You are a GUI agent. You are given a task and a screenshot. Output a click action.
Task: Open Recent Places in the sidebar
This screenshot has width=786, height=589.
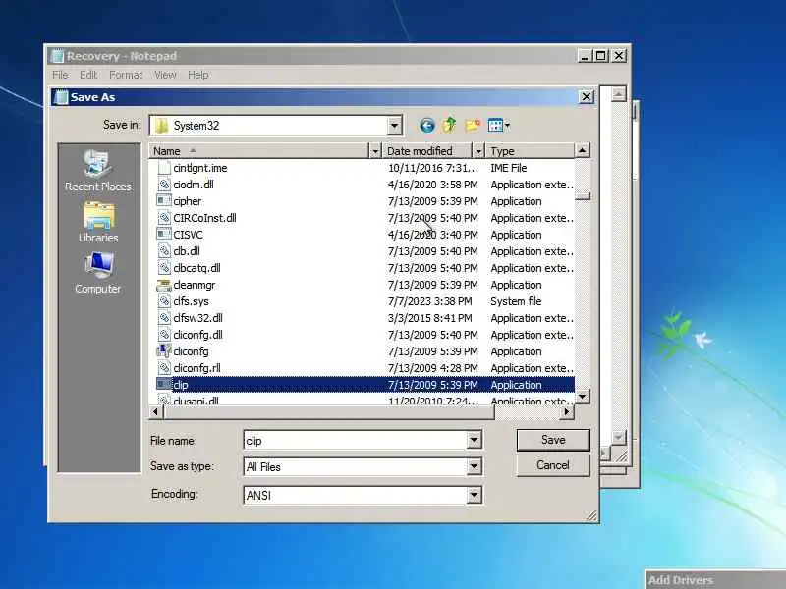coord(97,170)
